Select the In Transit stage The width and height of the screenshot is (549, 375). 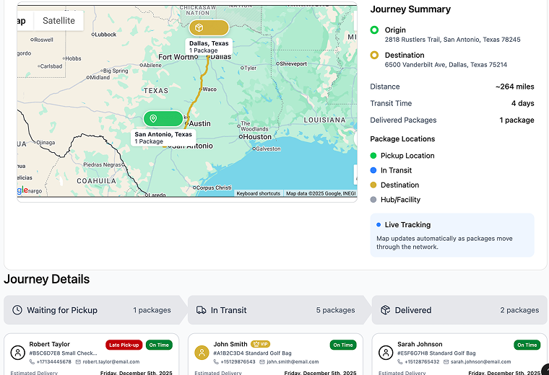click(279, 310)
